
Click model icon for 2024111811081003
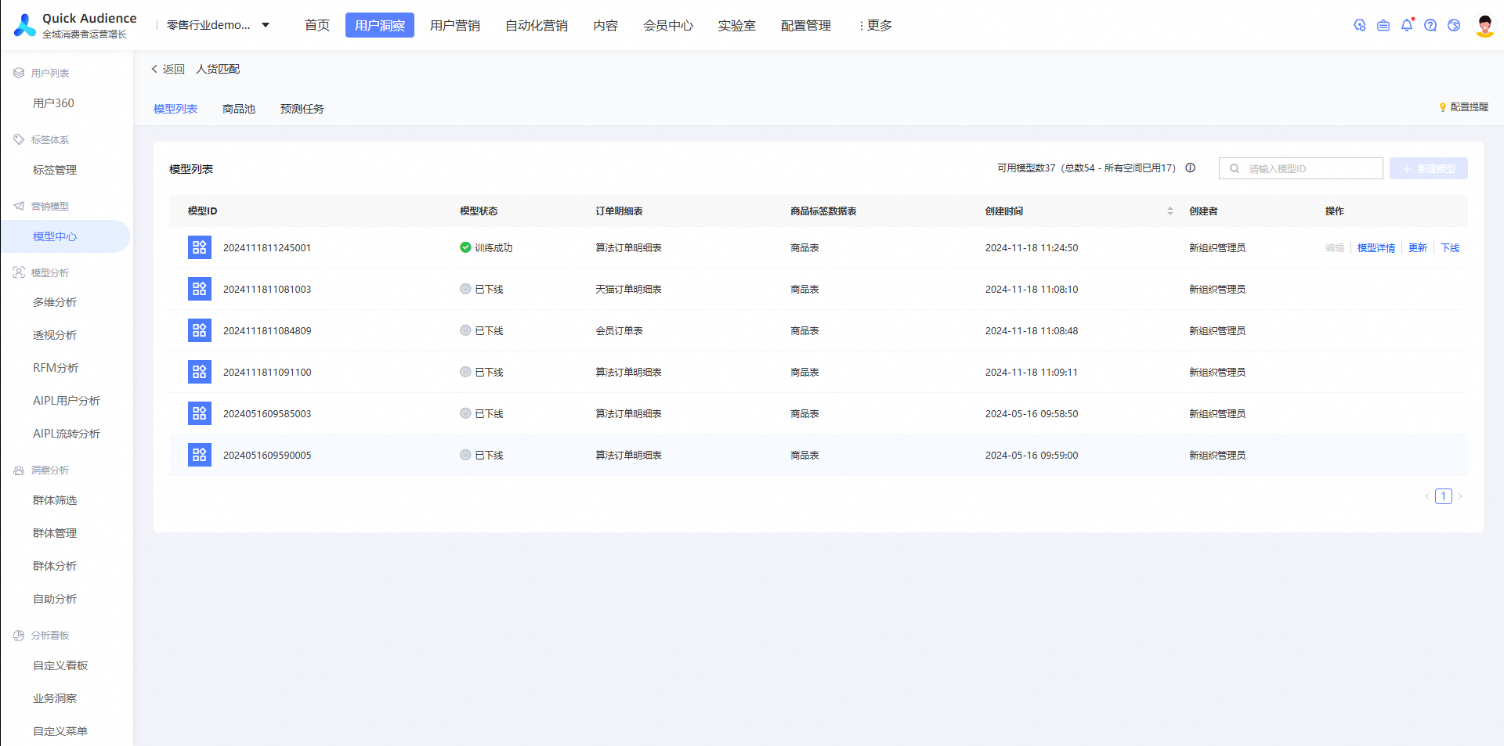point(200,289)
